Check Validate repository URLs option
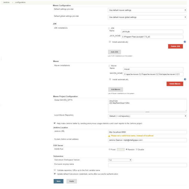 tap(55, 170)
